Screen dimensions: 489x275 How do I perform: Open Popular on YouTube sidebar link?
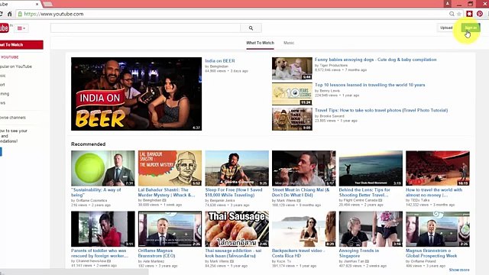coord(16,66)
